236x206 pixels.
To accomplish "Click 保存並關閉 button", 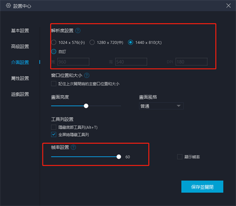I will pyautogui.click(x=202, y=187).
